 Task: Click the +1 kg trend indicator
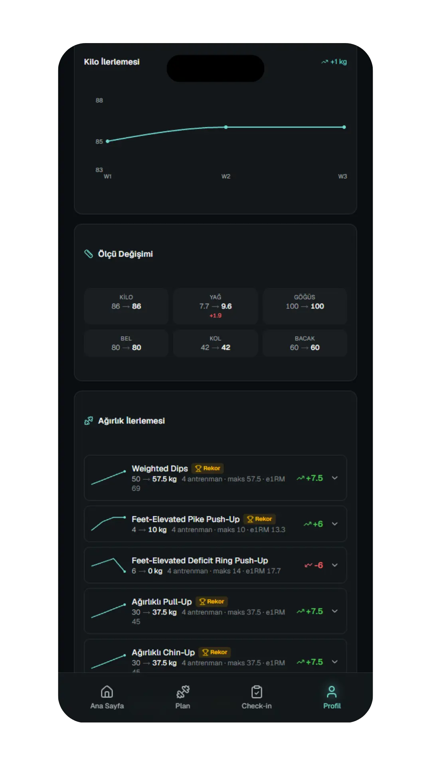coord(334,62)
